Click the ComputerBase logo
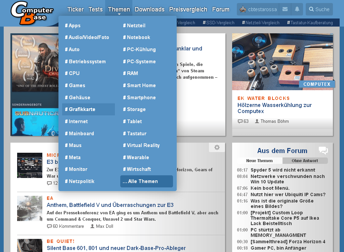Screen dimensions: 344x252 (32, 13)
